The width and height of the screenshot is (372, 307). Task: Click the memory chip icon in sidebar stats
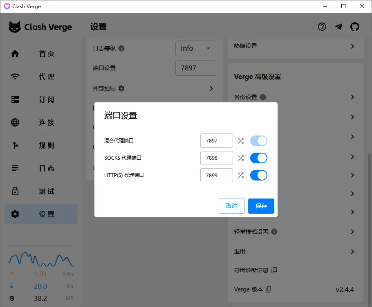pyautogui.click(x=12, y=298)
